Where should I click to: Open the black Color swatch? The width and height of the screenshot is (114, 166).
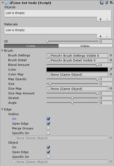tap(77, 70)
